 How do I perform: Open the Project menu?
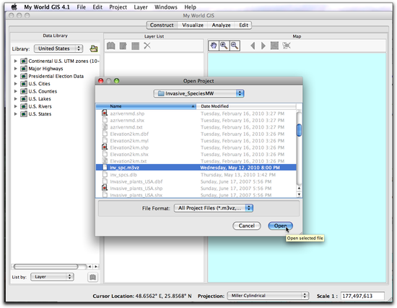(x=118, y=7)
